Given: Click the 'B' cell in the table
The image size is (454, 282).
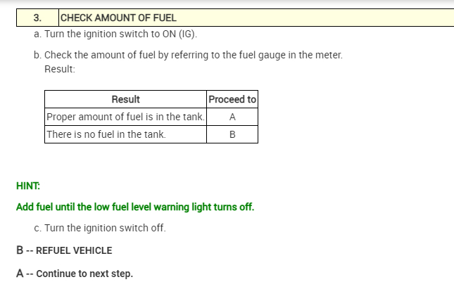Looking at the screenshot, I should point(232,134).
